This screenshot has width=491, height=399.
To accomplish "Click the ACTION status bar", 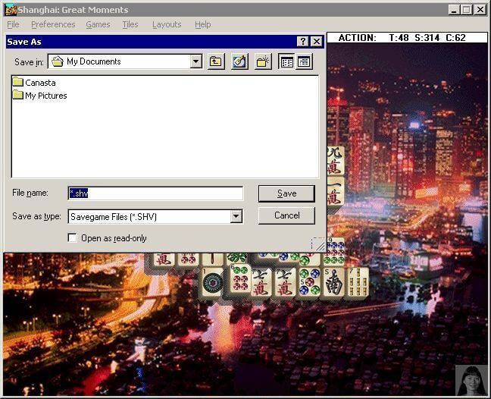I will (407, 38).
